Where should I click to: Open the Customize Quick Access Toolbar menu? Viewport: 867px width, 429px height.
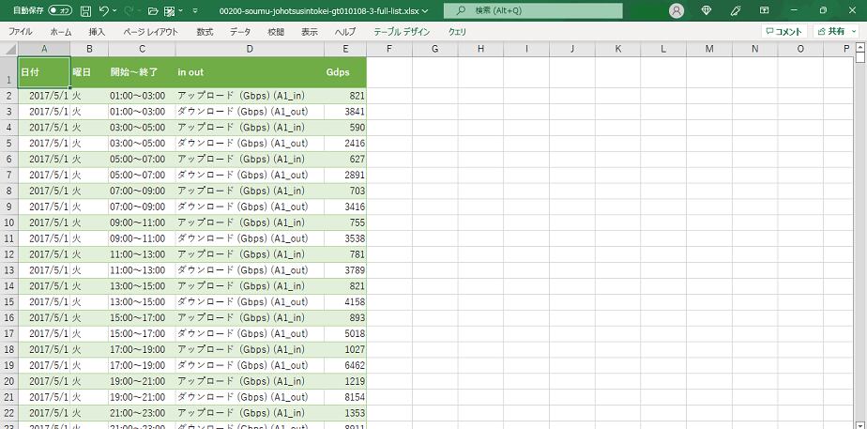pyautogui.click(x=195, y=10)
